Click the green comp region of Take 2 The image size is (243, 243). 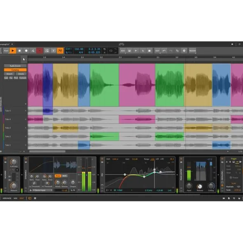[x=105, y=137]
